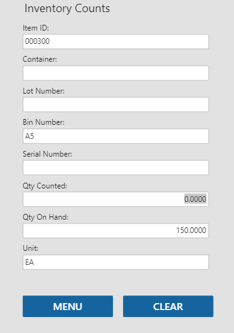The width and height of the screenshot is (234, 333).
Task: Click into the Lot Number field
Action: click(115, 104)
